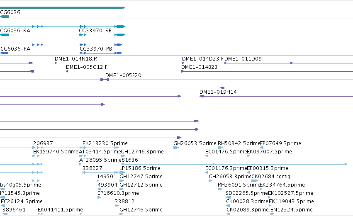Click the AT03414.5prime EST label
Image resolution: width=353 pixels, height=216 pixels.
[100, 152]
